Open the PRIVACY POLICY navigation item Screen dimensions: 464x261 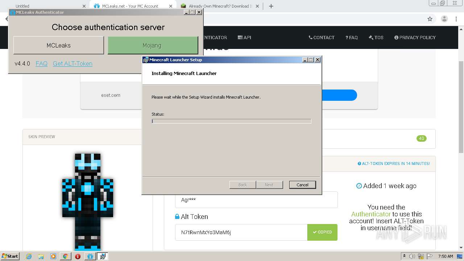pos(415,37)
